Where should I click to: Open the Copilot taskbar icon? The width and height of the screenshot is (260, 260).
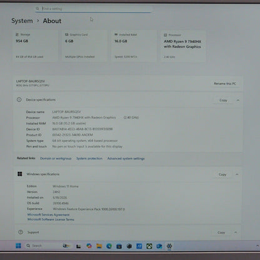pyautogui.click(x=89, y=246)
